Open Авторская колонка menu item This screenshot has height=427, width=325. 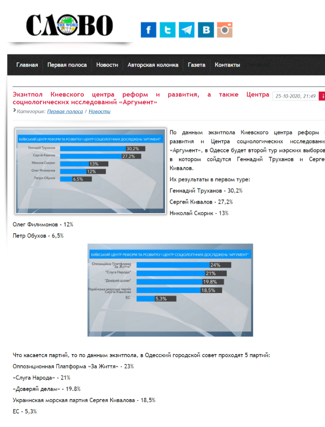click(x=152, y=65)
